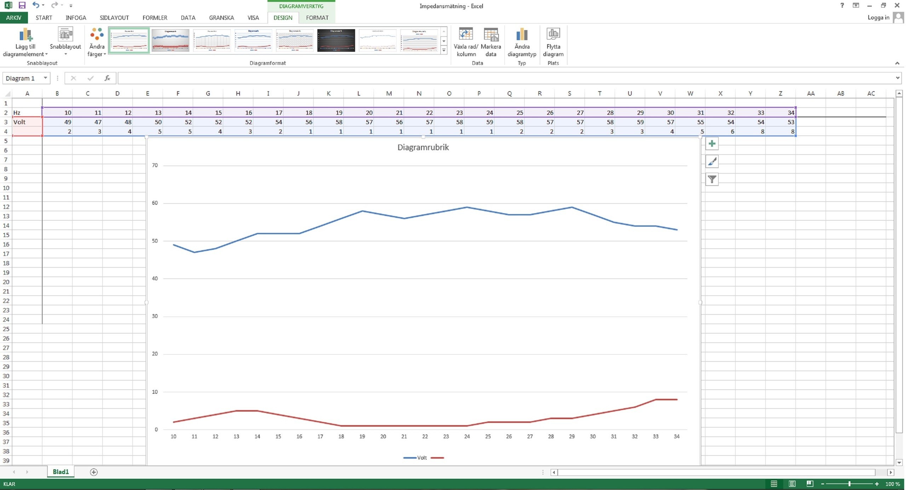Image resolution: width=906 pixels, height=490 pixels.
Task: Switch to the FORMAT ribbon tab
Action: tap(317, 18)
